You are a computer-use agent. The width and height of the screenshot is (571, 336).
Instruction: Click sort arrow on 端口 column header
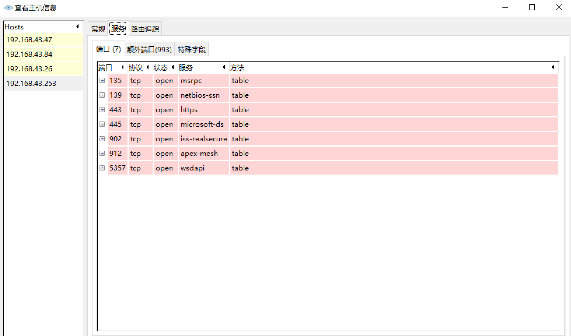pos(122,67)
